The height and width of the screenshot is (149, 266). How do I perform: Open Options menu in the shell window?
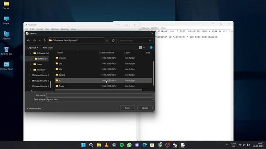pos(145,28)
